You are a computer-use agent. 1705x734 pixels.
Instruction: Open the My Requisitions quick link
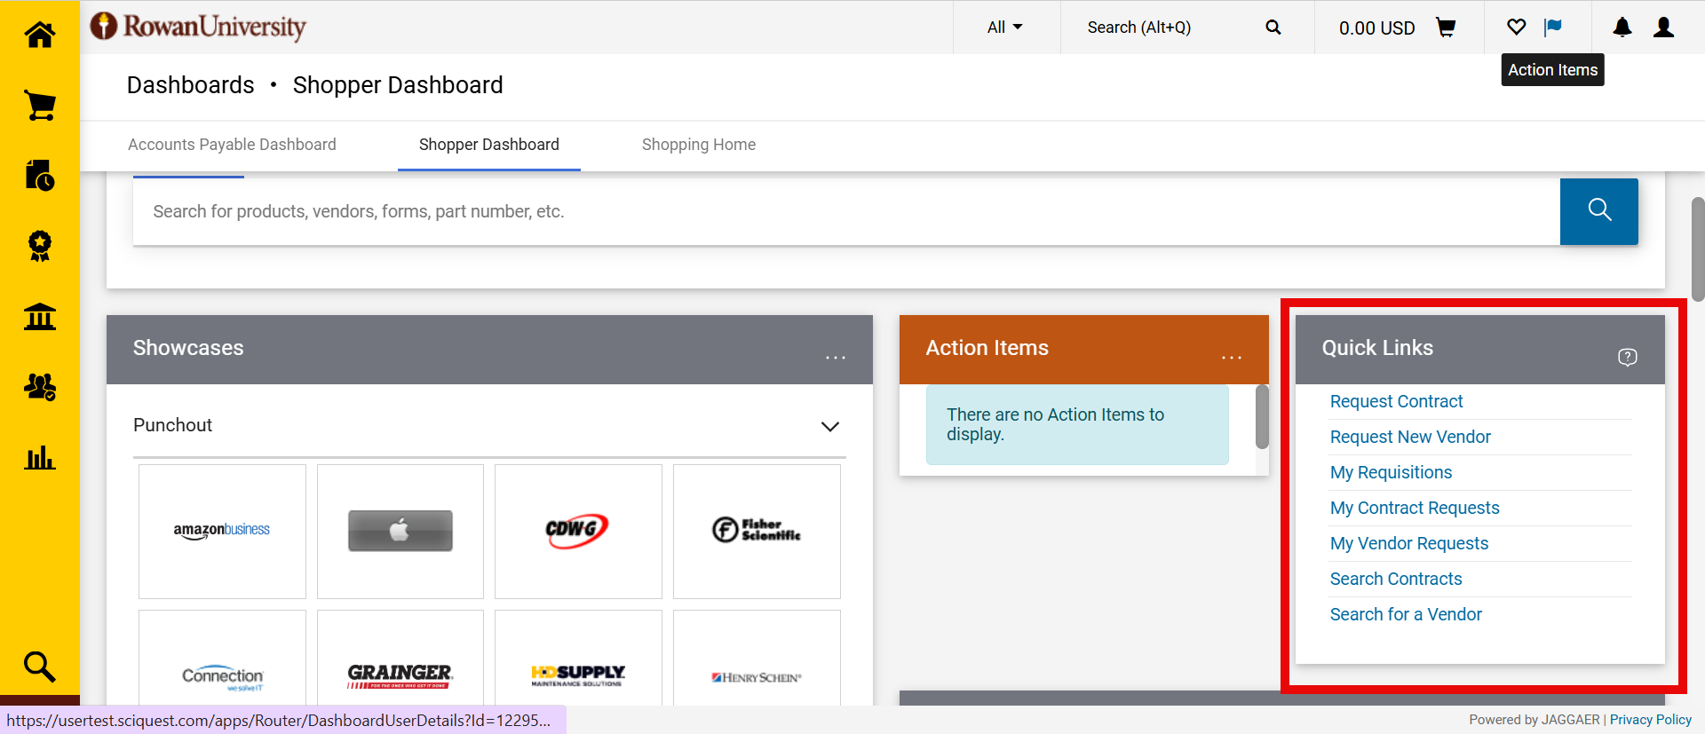(x=1390, y=472)
